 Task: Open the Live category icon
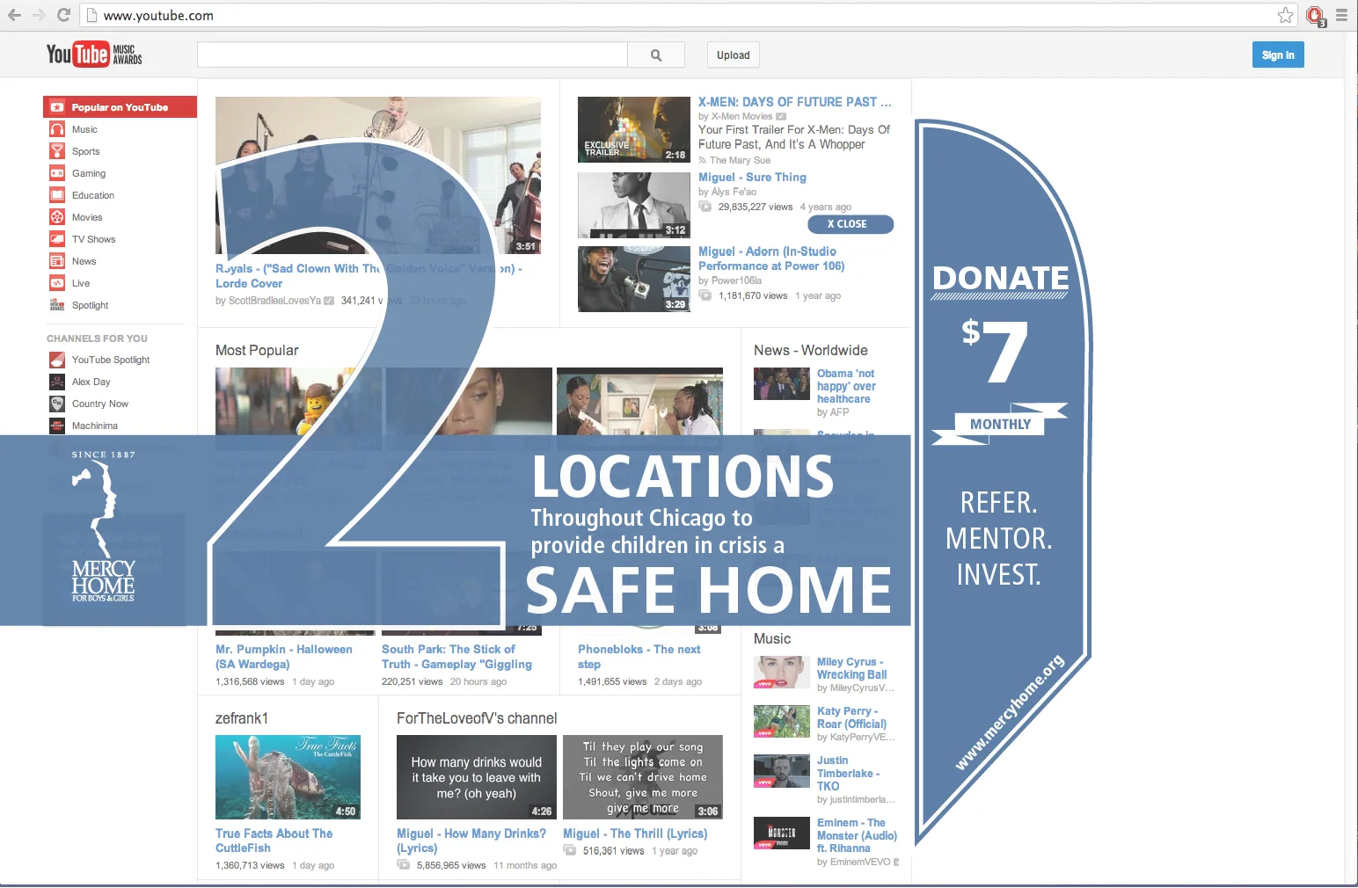(x=57, y=283)
